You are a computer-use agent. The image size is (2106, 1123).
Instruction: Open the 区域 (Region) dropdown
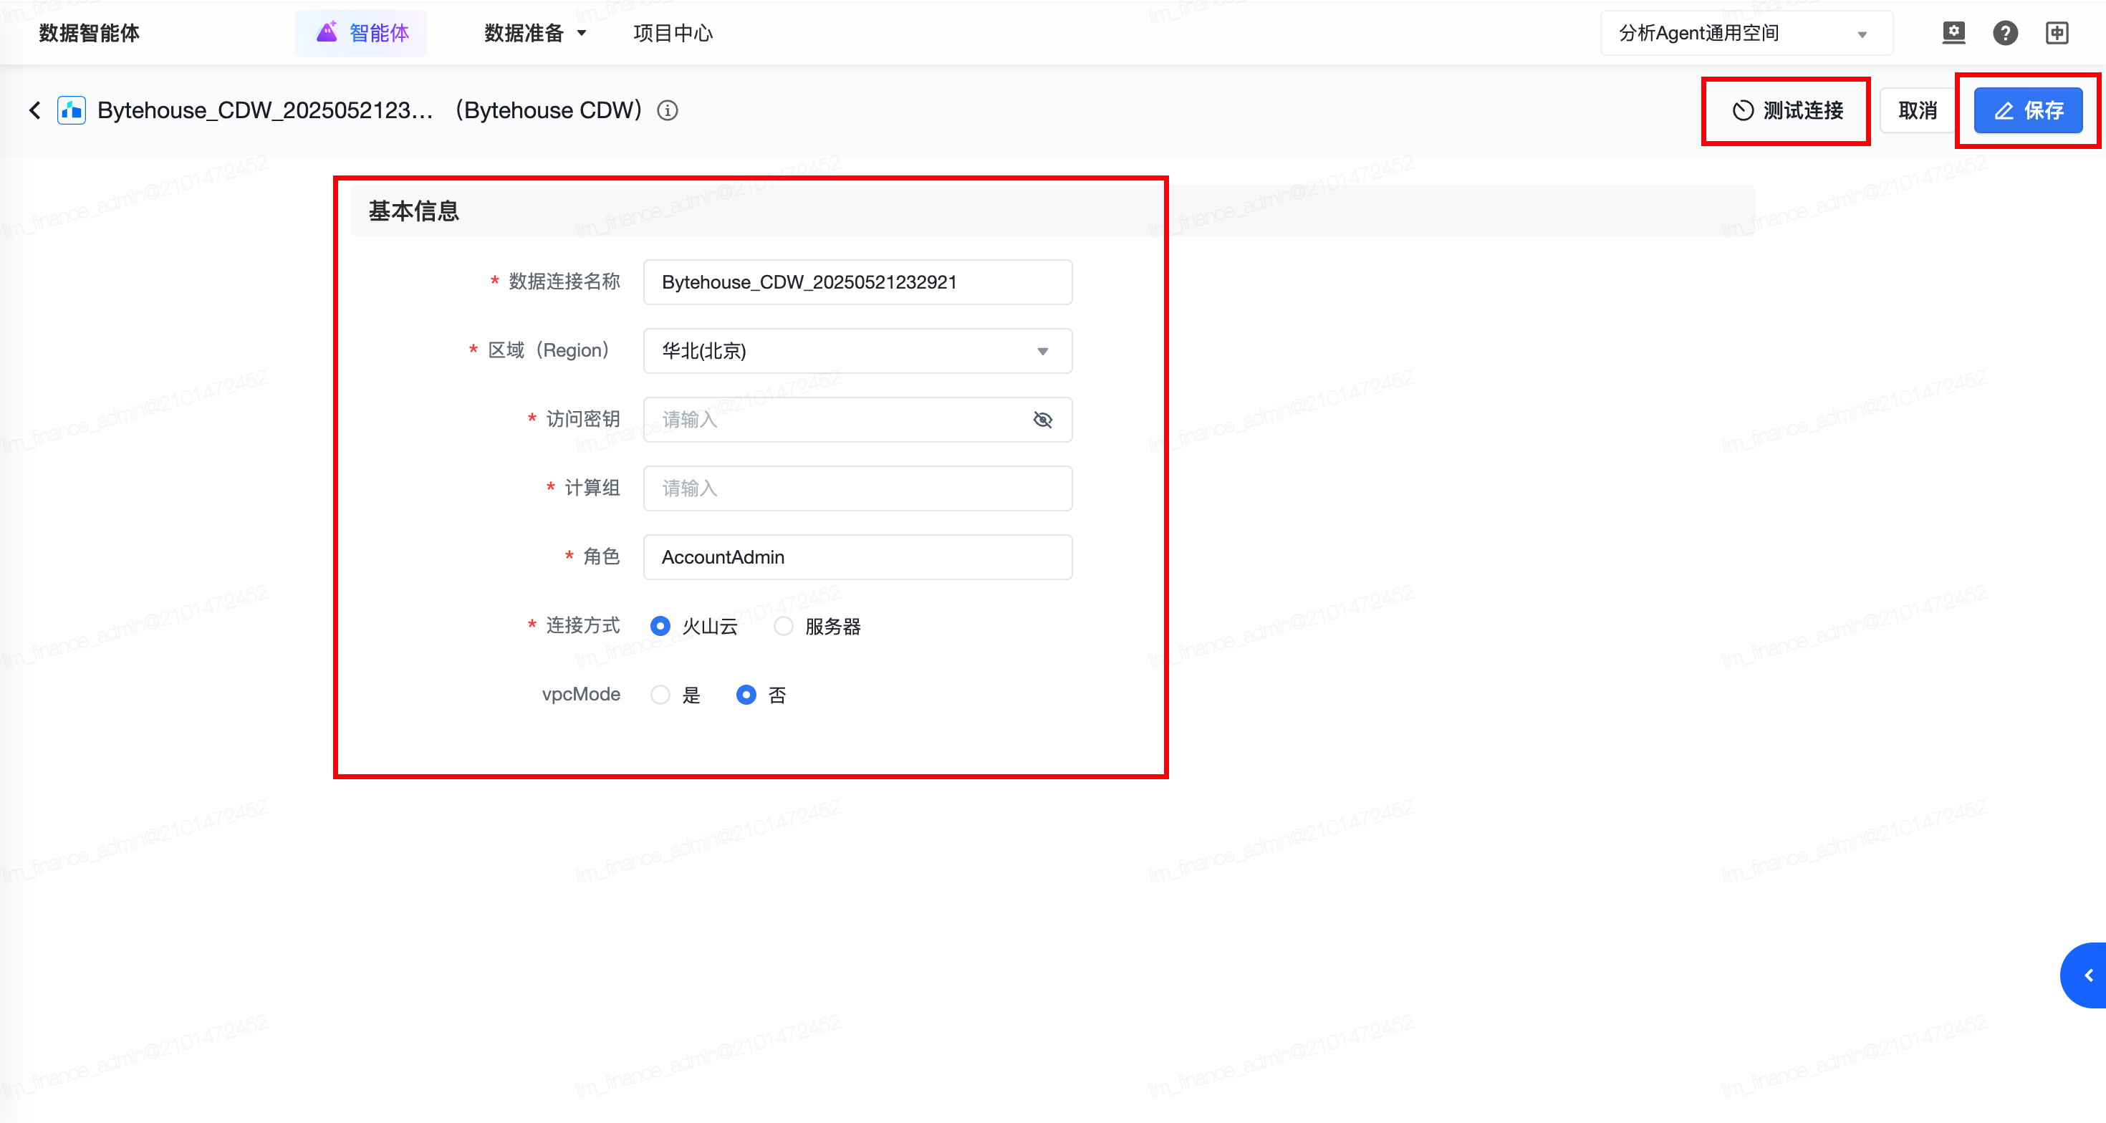pyautogui.click(x=857, y=351)
